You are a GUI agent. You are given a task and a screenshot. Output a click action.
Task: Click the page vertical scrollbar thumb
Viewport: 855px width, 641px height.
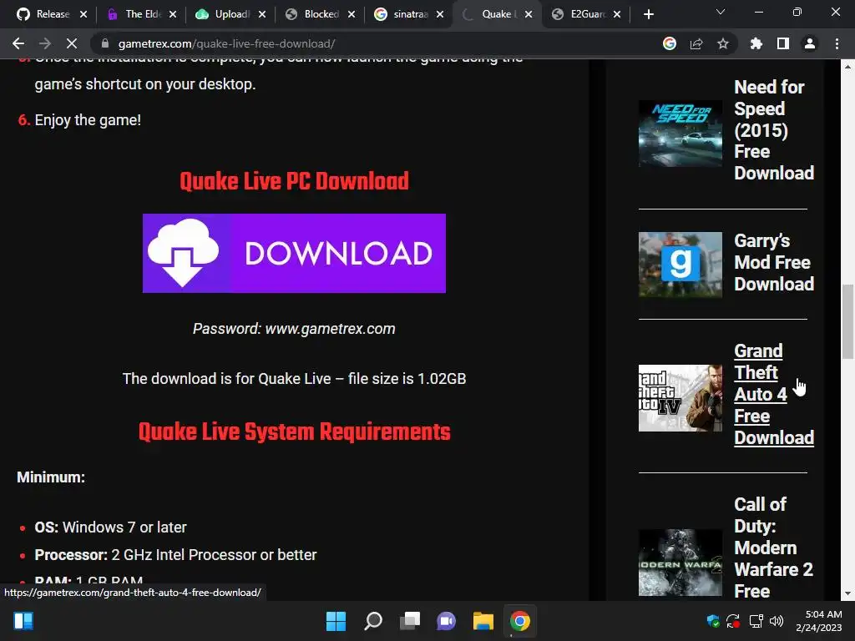[x=847, y=321]
